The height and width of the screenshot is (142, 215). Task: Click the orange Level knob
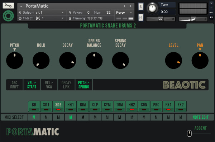click(x=173, y=60)
